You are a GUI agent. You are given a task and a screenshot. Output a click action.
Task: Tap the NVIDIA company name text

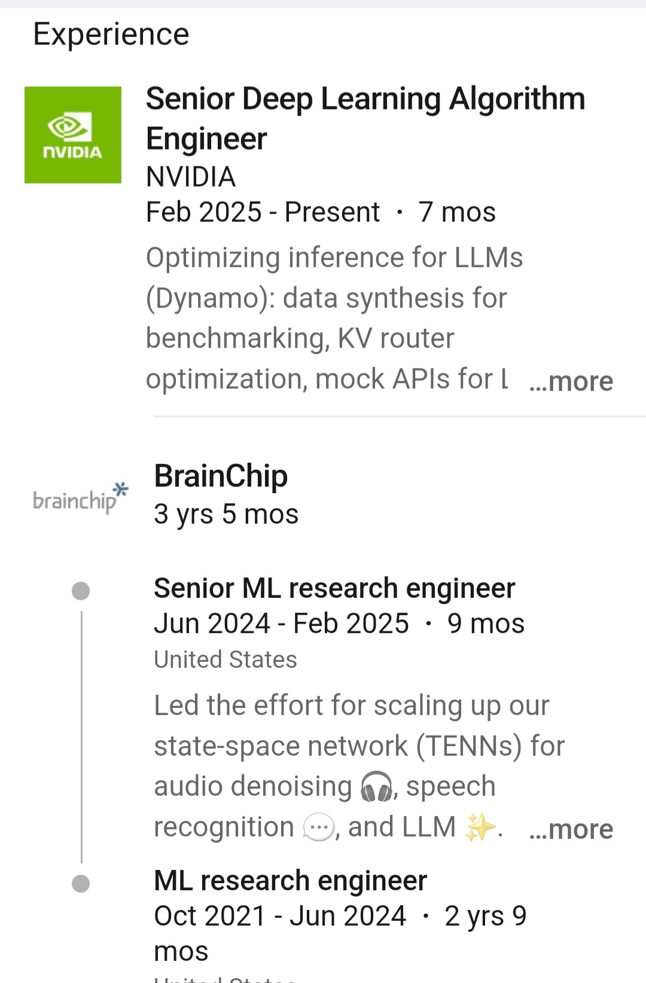coord(191,177)
